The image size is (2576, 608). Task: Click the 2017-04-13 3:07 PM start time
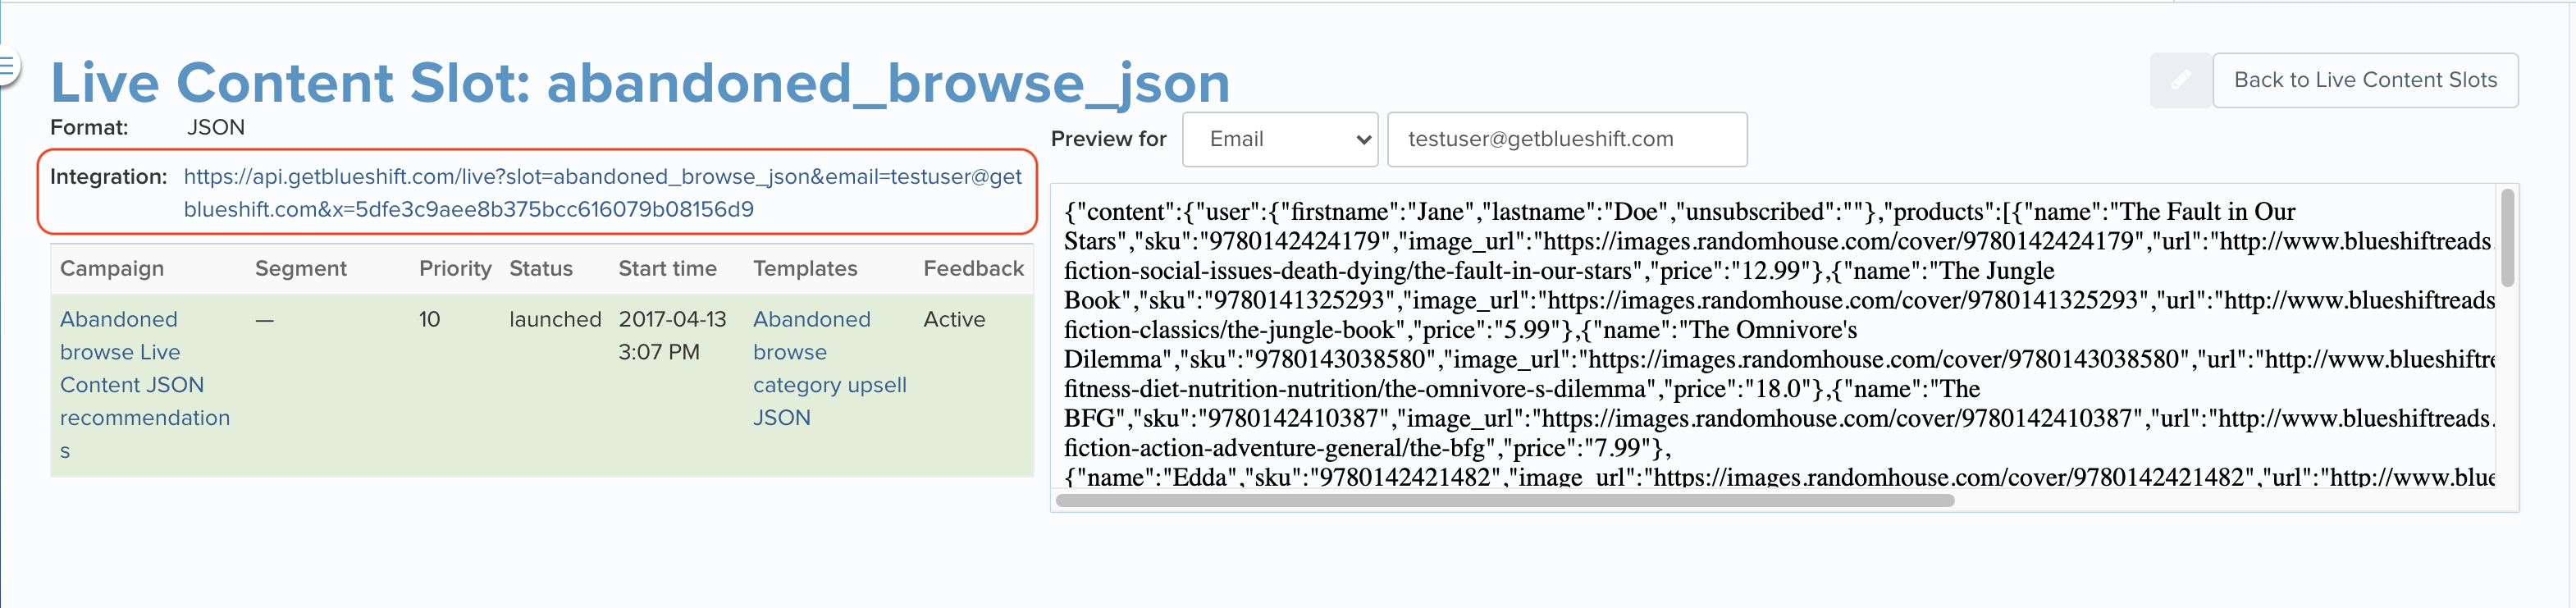coord(672,335)
